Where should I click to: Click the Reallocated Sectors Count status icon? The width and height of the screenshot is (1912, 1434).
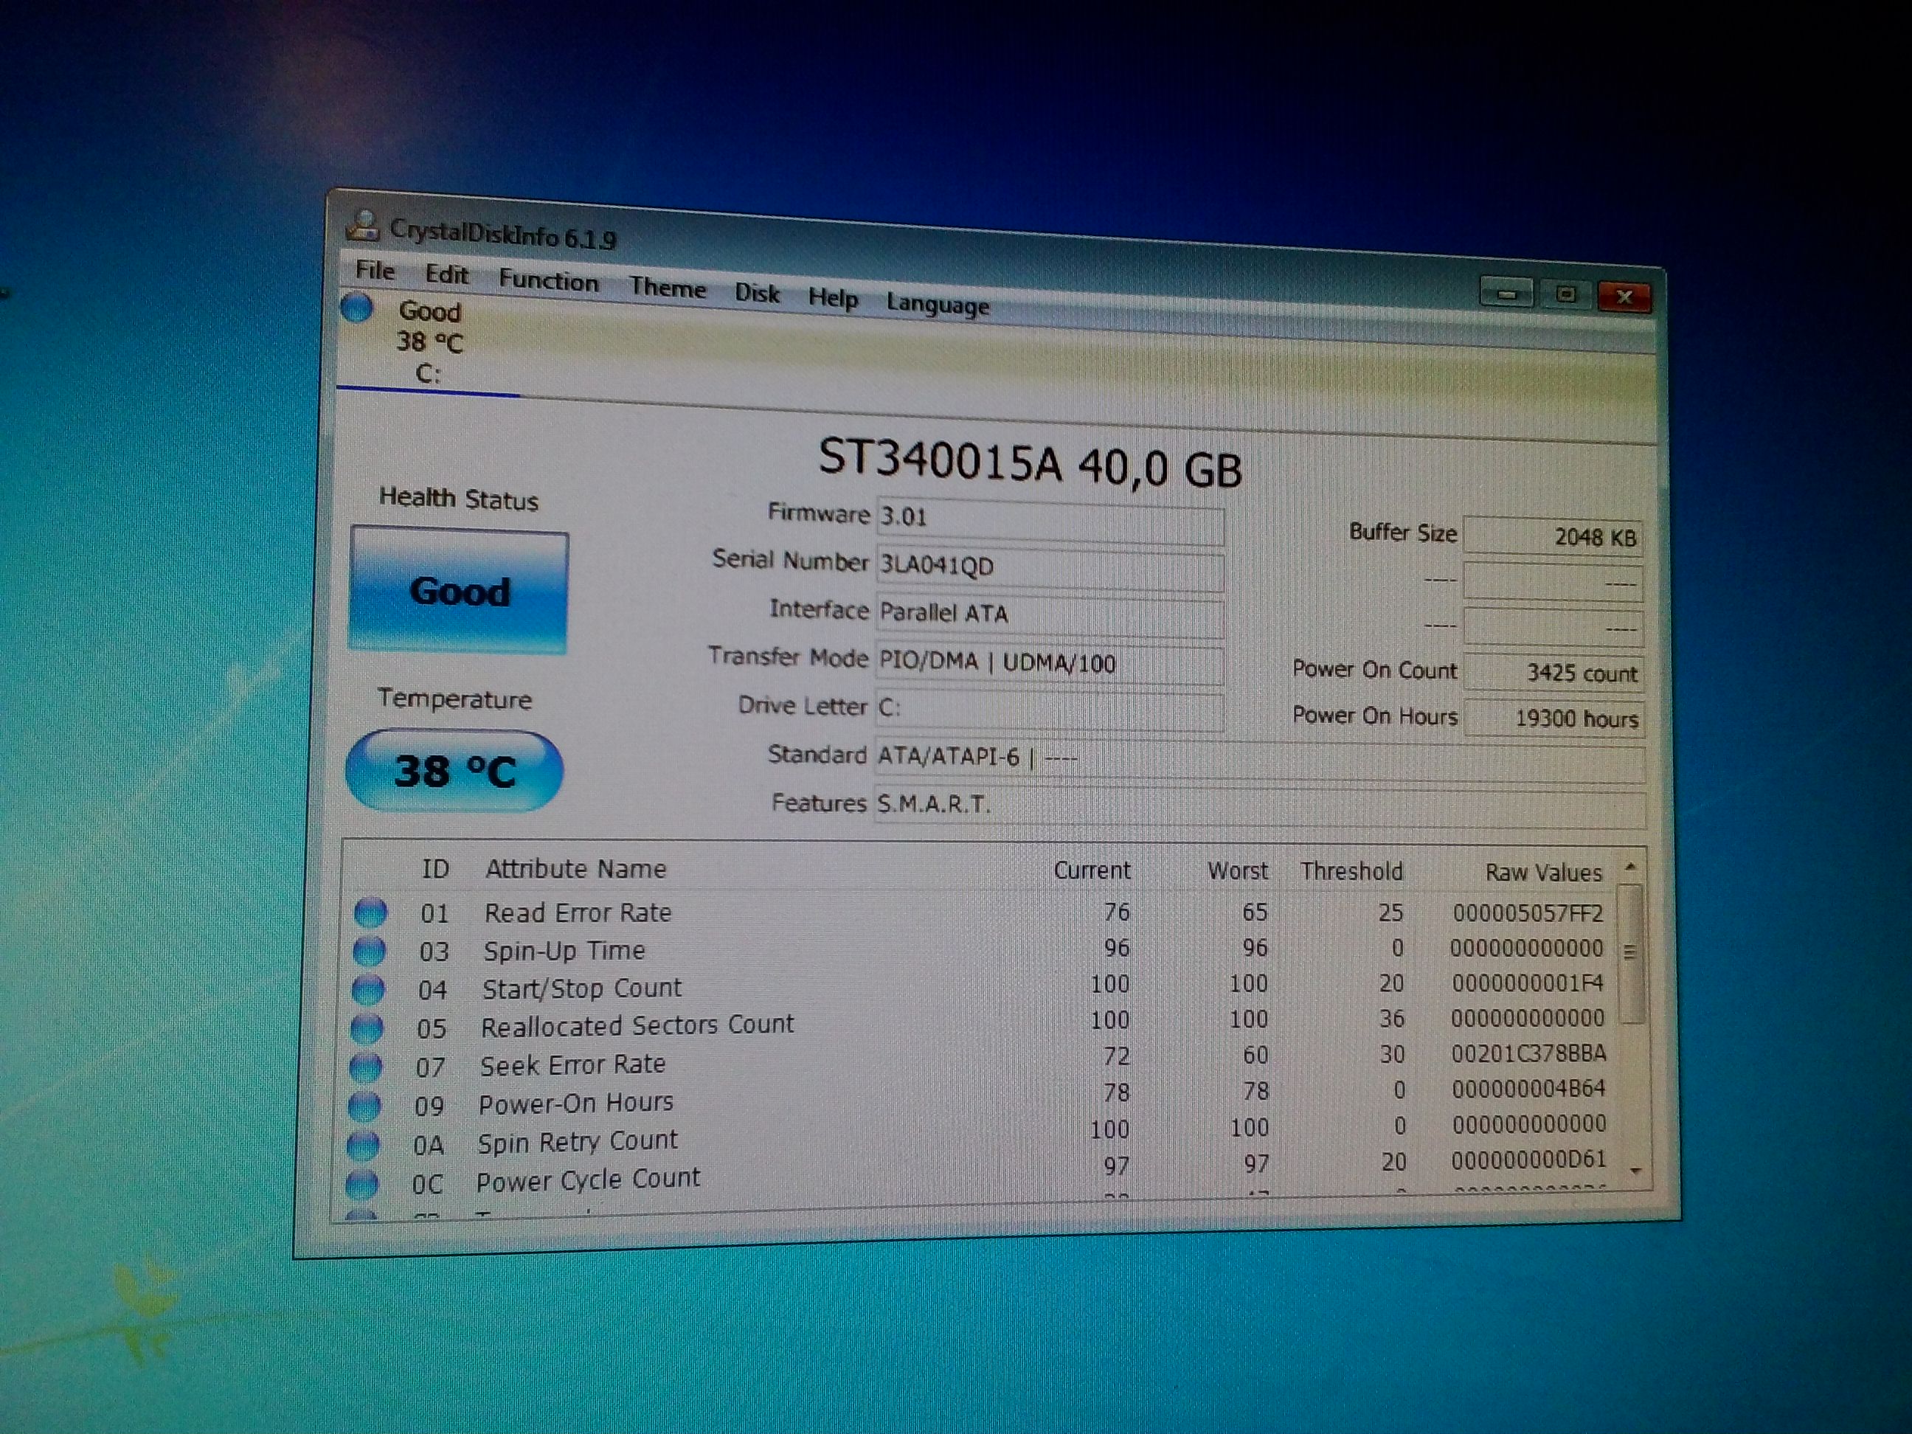click(367, 1027)
